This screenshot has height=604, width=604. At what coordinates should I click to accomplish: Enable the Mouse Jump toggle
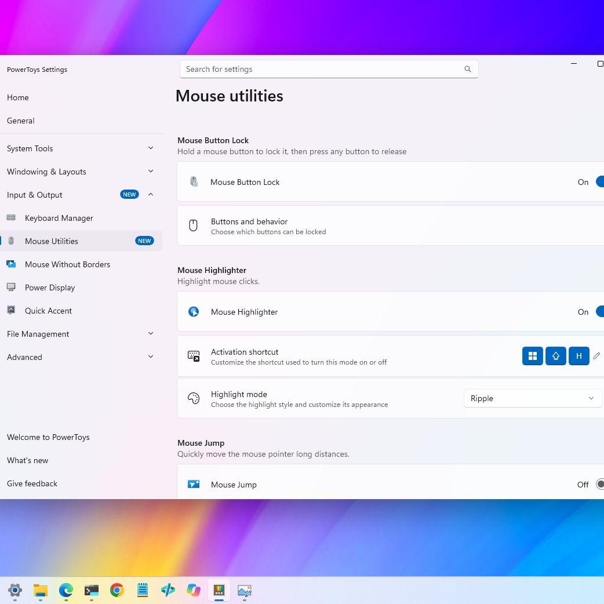pyautogui.click(x=600, y=484)
